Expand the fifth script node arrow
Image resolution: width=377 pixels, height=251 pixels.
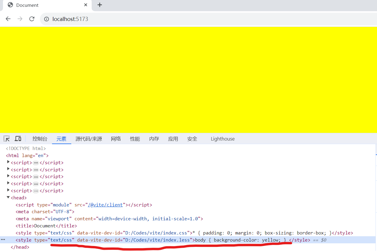click(8, 190)
